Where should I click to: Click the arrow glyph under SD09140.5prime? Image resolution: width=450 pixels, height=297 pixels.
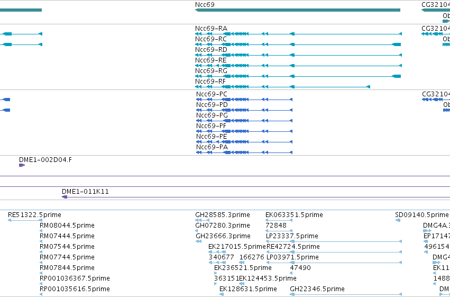pos(398,220)
